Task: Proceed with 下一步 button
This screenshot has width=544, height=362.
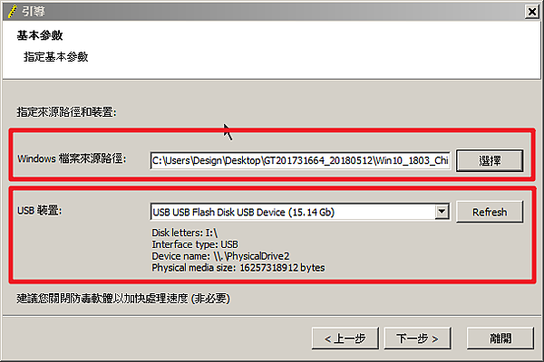Action: coord(417,338)
